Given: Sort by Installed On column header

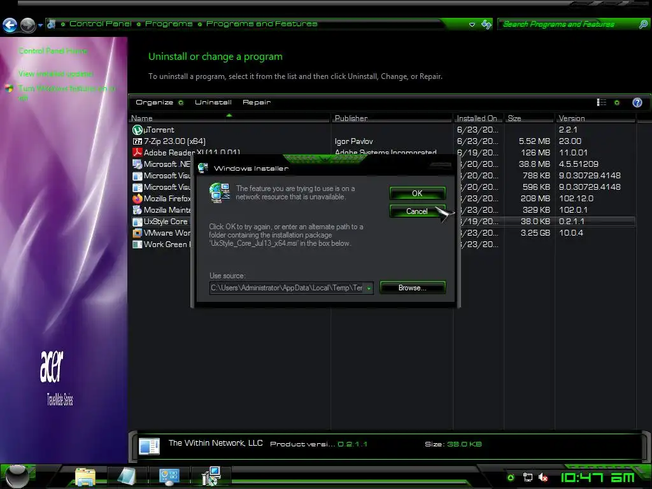Looking at the screenshot, I should 478,118.
